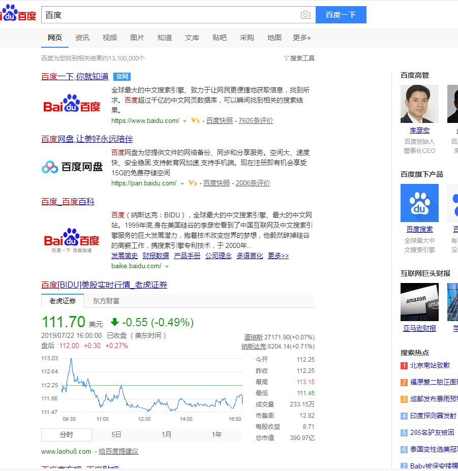Click the BIDU intraday price chart
Image resolution: width=458 pixels, height=471 pixels.
[152, 385]
